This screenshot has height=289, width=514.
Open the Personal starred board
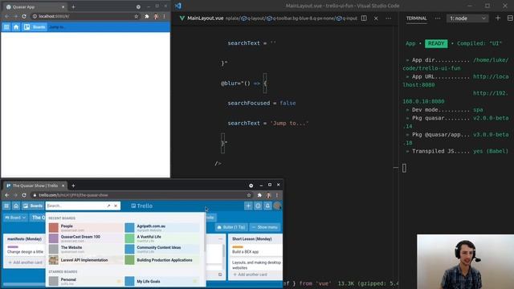[86, 281]
